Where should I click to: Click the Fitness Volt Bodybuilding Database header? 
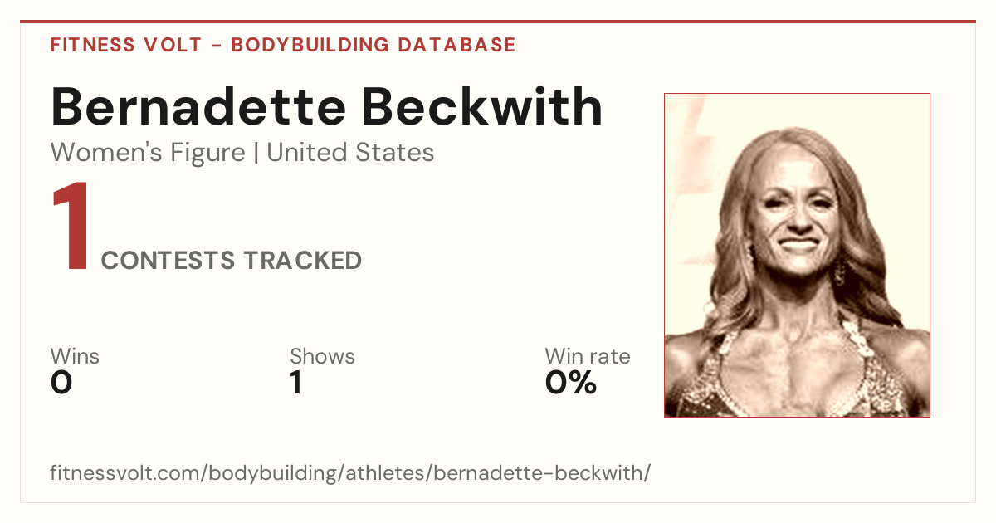pos(283,45)
